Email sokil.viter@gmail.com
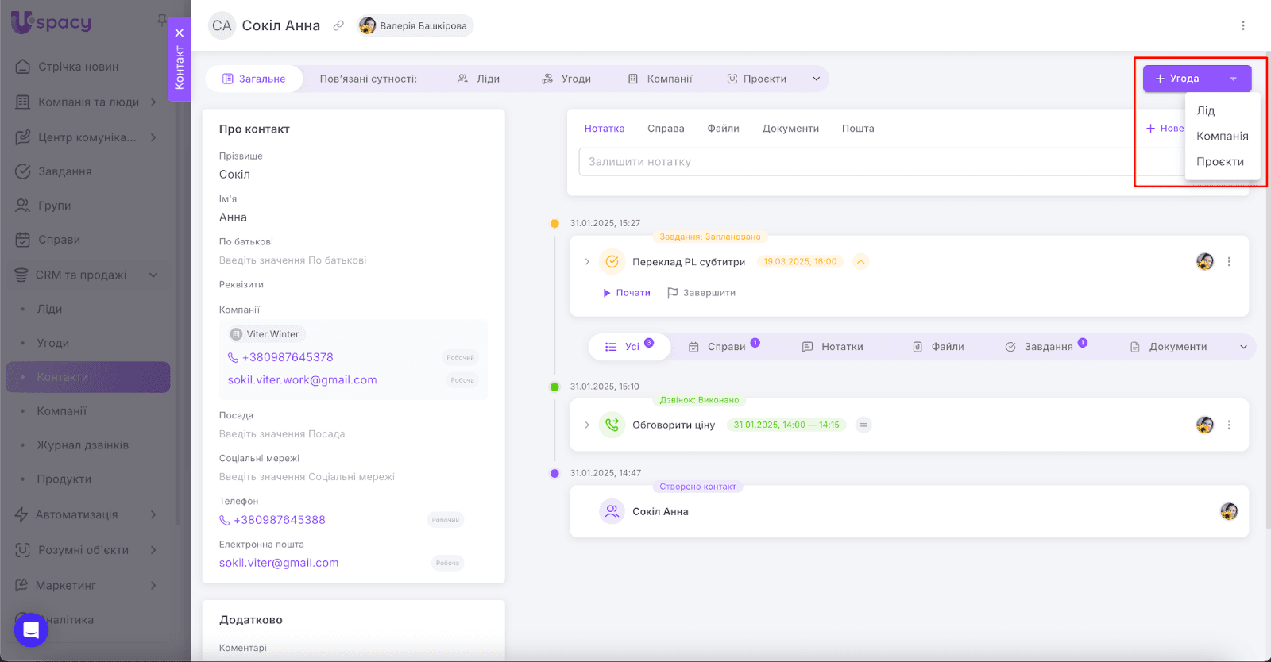 click(279, 563)
